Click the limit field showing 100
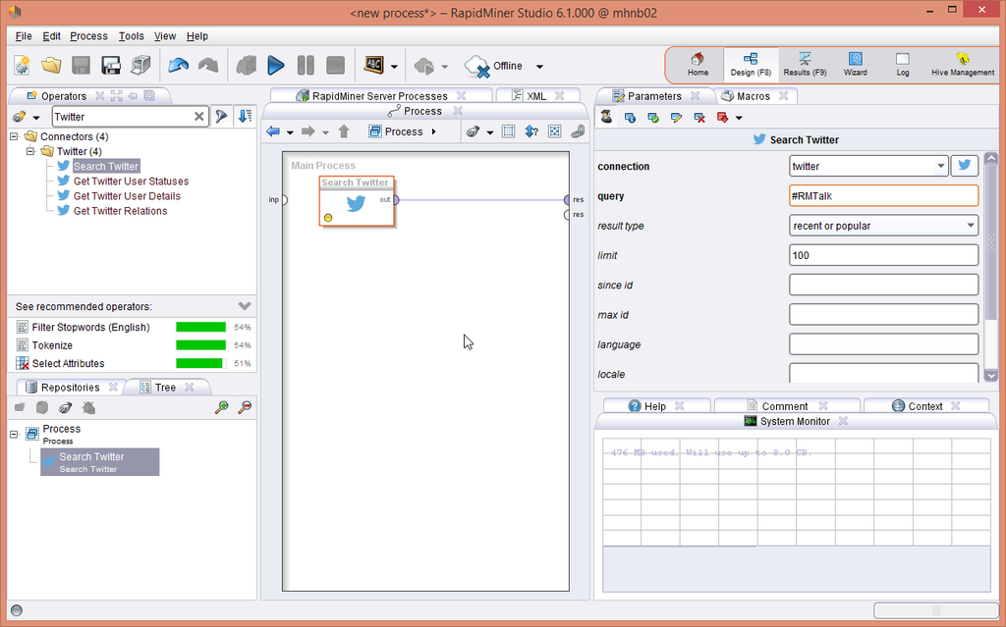 (x=883, y=255)
